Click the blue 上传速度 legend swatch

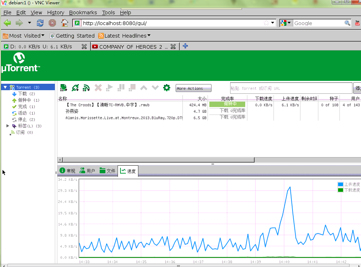point(341,184)
